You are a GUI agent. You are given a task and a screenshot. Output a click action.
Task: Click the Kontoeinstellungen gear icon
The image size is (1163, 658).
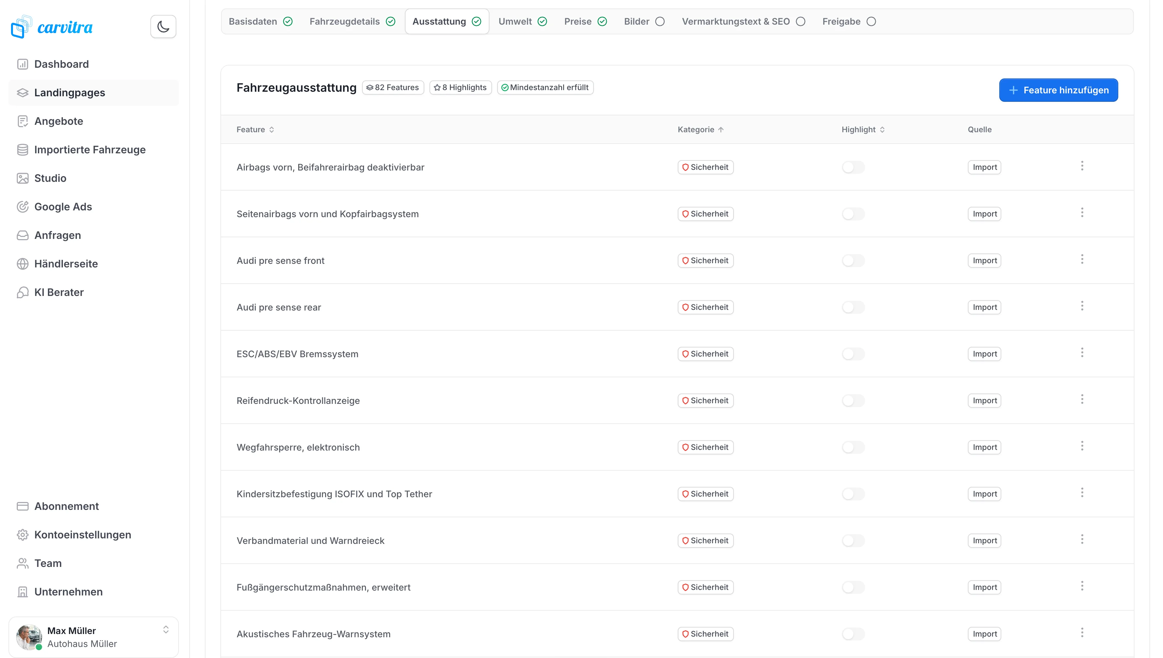click(23, 535)
